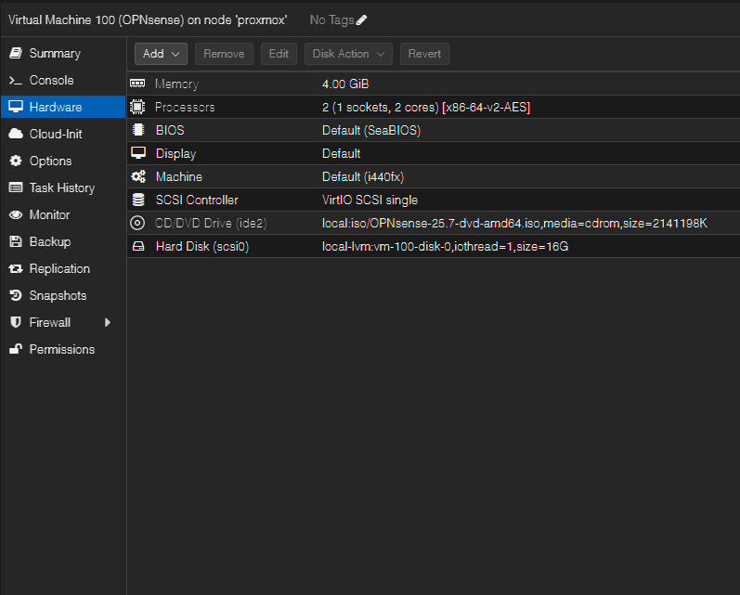Select the CD/DVD Drive (ide2) row label
Screen dimensions: 740x595
(x=211, y=223)
